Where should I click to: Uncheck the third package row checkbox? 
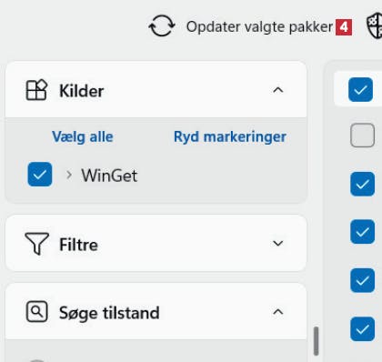tap(362, 184)
